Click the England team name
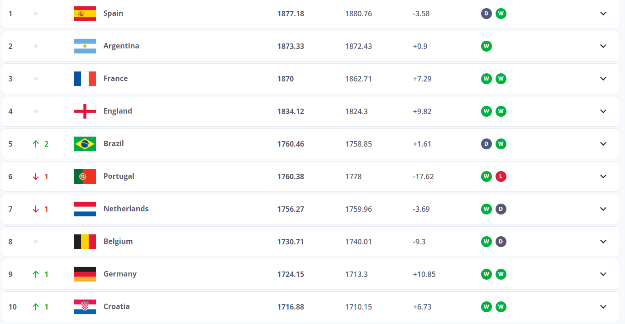This screenshot has height=324, width=625. (118, 111)
